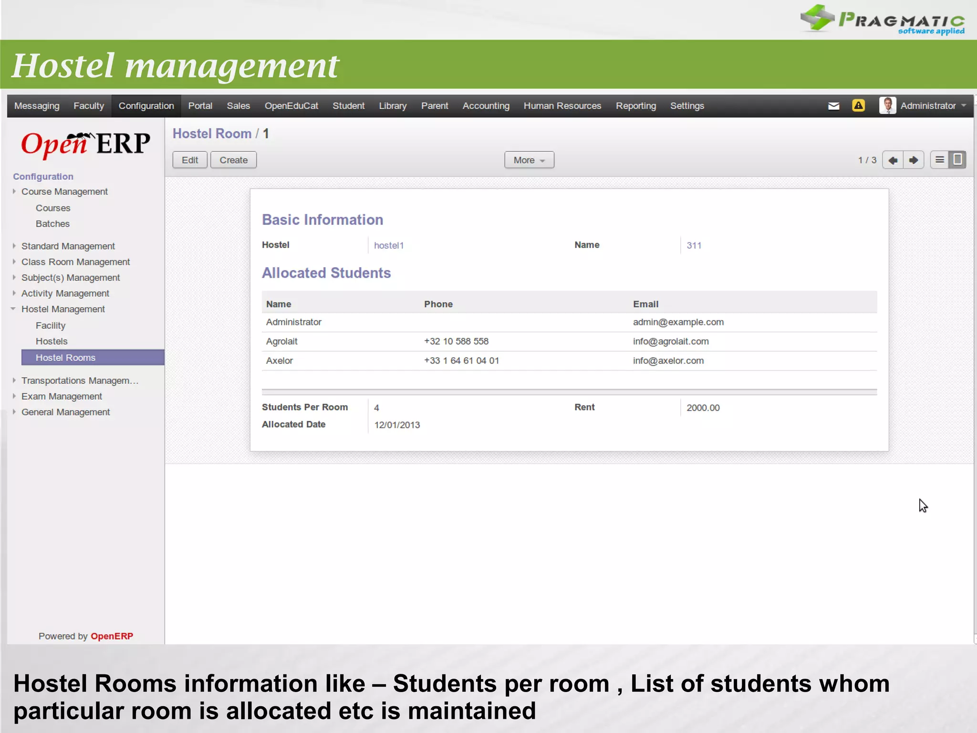The height and width of the screenshot is (733, 977).
Task: Open Hostels in sidebar
Action: [52, 341]
